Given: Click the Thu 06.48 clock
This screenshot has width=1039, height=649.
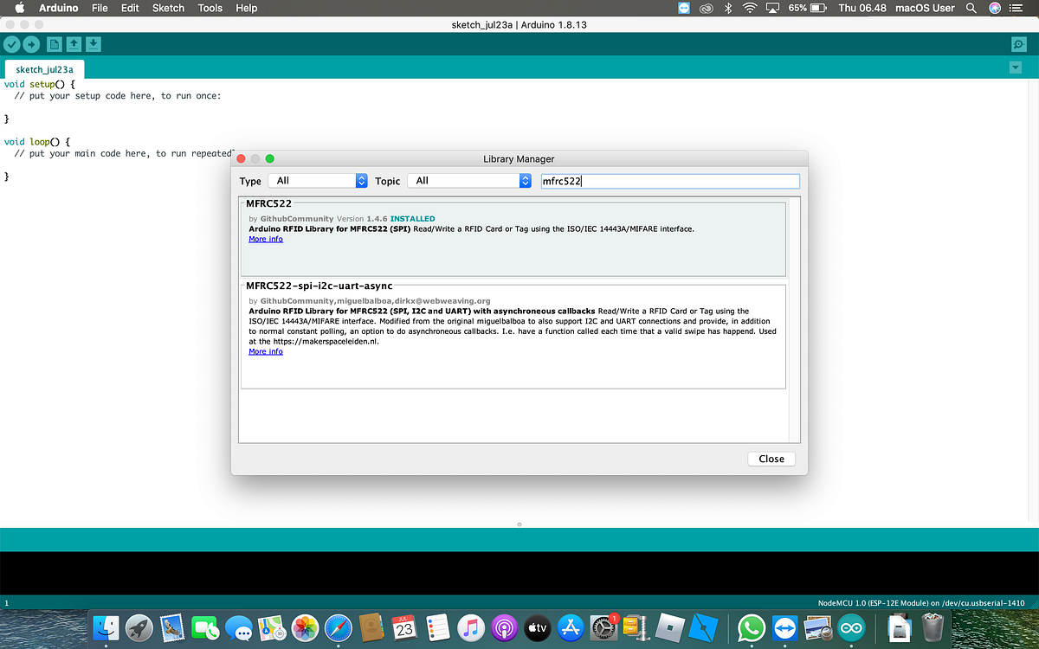Looking at the screenshot, I should click(x=862, y=8).
